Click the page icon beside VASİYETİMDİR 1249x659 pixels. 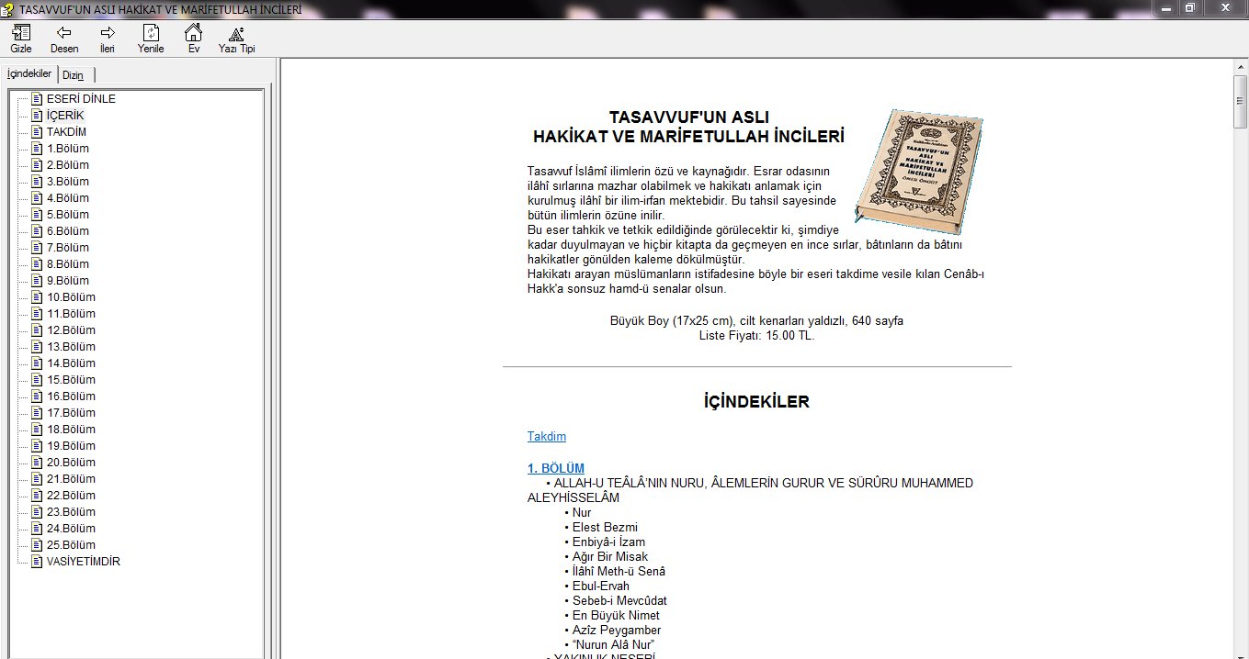coord(37,562)
